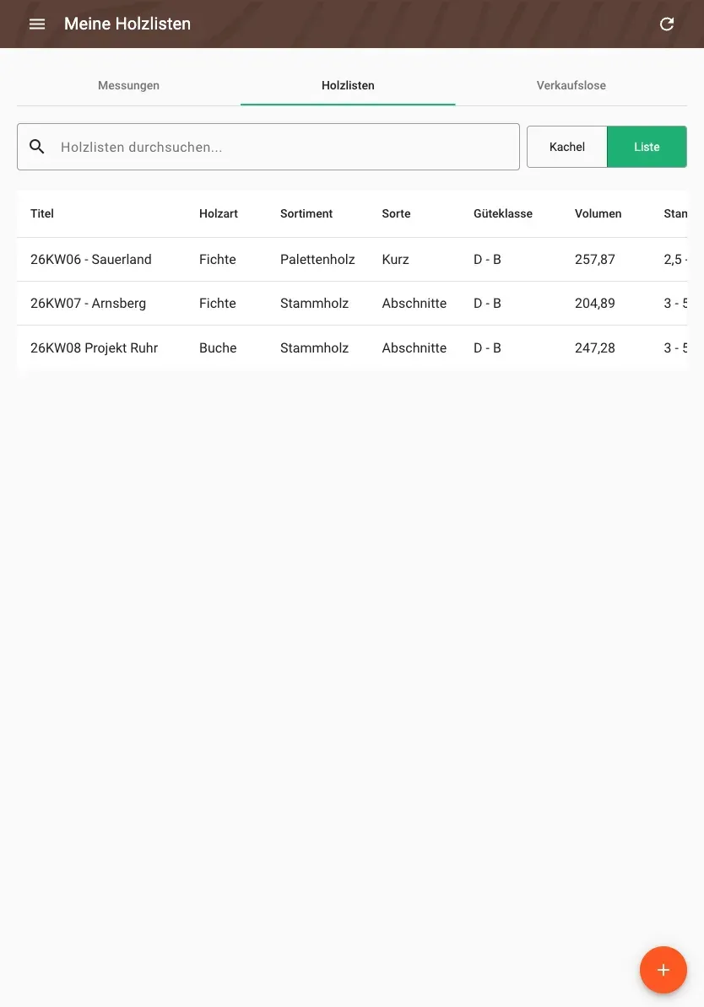Sort by the Güteklasse column header
The width and height of the screenshot is (704, 1007).
pos(503,214)
